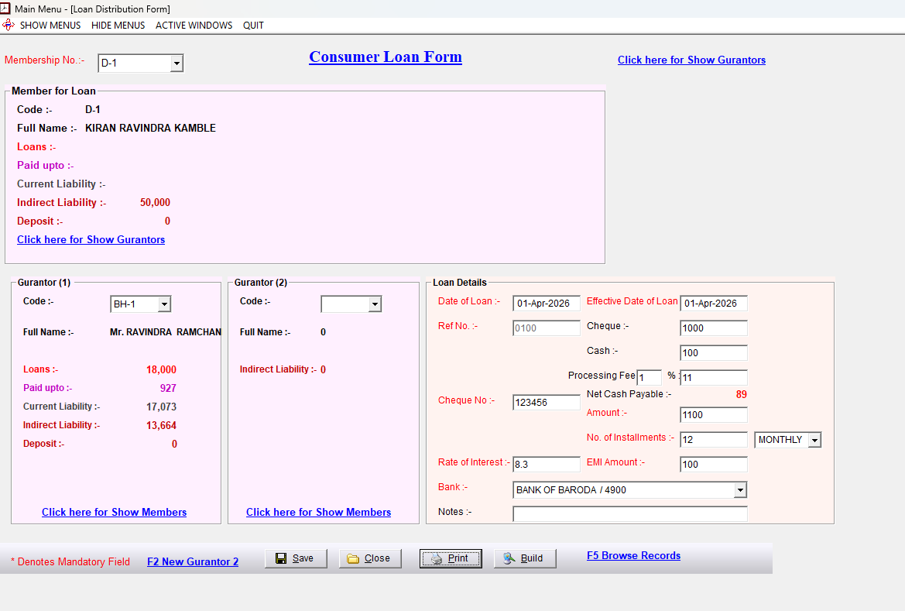
Task: Open SHOW MENUS menu
Action: (x=50, y=26)
